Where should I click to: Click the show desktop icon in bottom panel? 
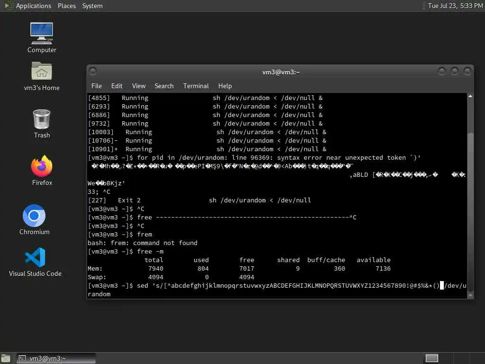pos(6,358)
